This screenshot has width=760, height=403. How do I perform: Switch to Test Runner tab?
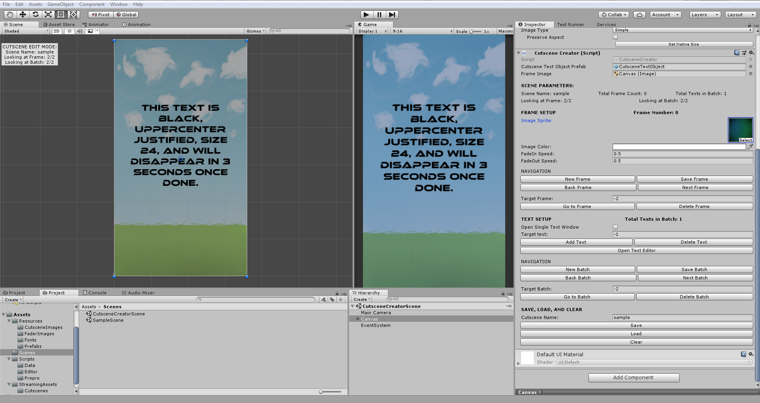[x=571, y=25]
